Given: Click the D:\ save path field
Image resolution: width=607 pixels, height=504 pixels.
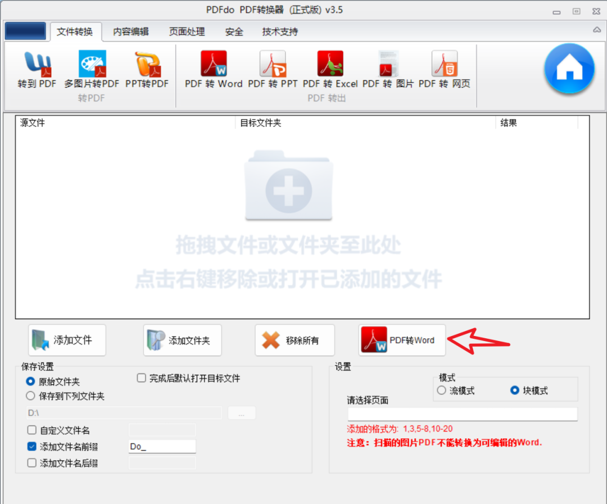Looking at the screenshot, I should click(124, 412).
